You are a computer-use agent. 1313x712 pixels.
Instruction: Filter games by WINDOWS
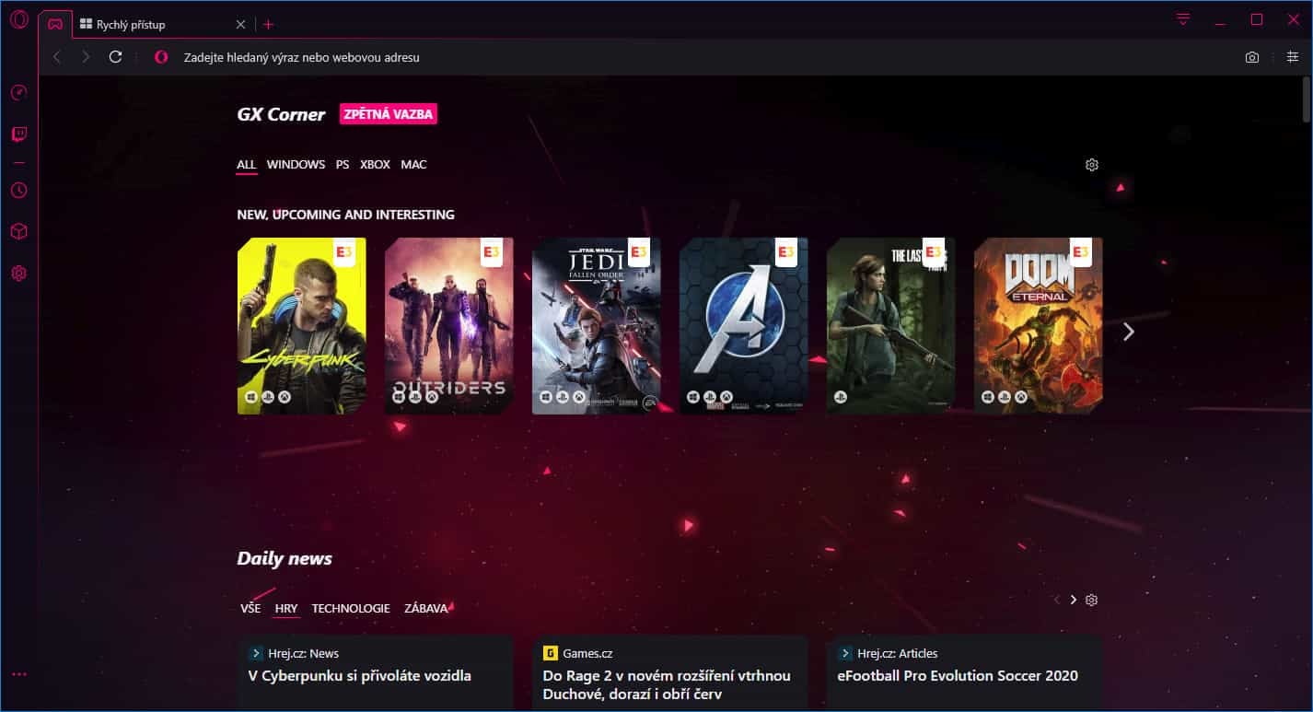[296, 165]
